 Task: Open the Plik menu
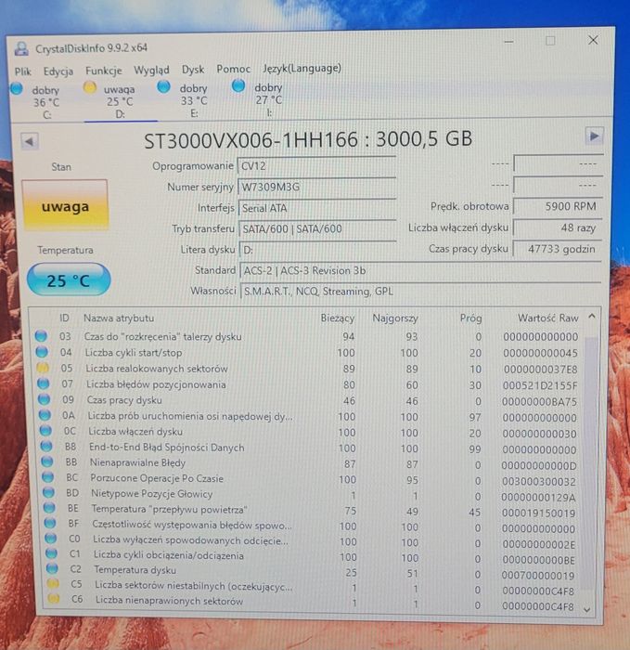tap(23, 71)
